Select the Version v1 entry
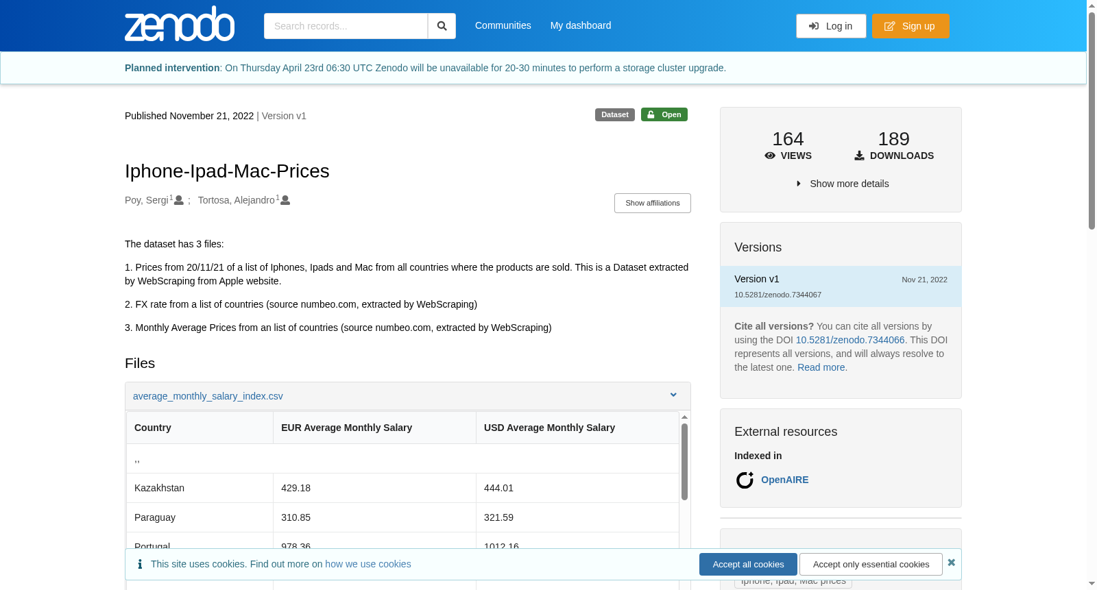The image size is (1097, 590). tap(841, 286)
